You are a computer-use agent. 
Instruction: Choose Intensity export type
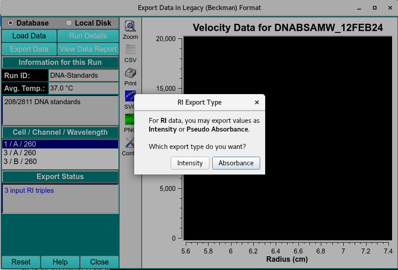point(190,163)
